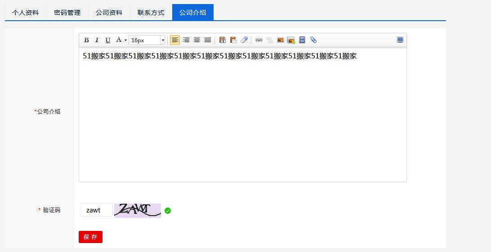Refresh the ZAWT captcha image
Image resolution: width=491 pixels, height=252 pixels.
pos(138,210)
